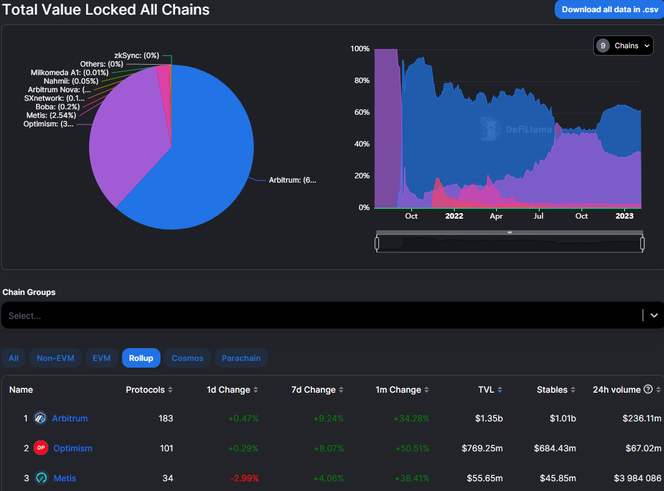This screenshot has height=491, width=664.
Task: Click sort arrows beside 24h volume
Action: tap(659, 390)
